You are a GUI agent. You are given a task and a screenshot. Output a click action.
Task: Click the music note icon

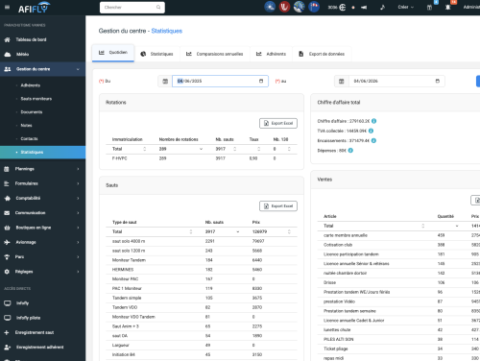(x=382, y=7)
